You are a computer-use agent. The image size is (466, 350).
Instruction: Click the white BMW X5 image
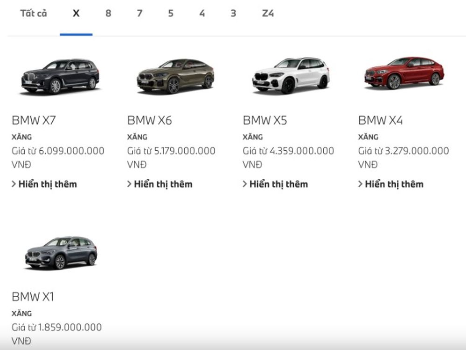click(291, 76)
